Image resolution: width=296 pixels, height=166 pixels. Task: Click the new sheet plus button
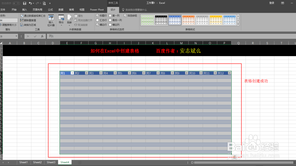pyautogui.click(x=80, y=162)
